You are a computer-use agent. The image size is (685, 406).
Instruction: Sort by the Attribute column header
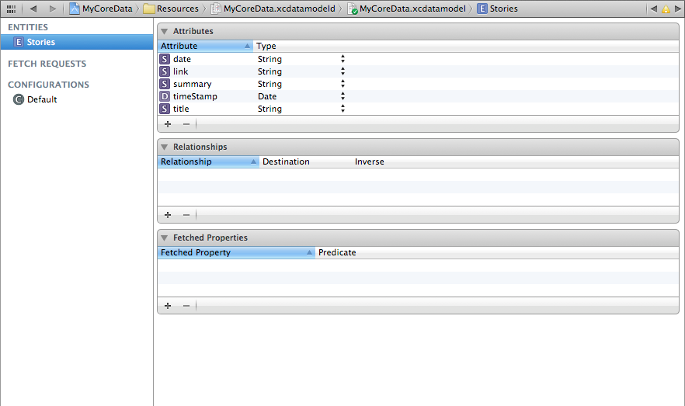[x=202, y=46]
